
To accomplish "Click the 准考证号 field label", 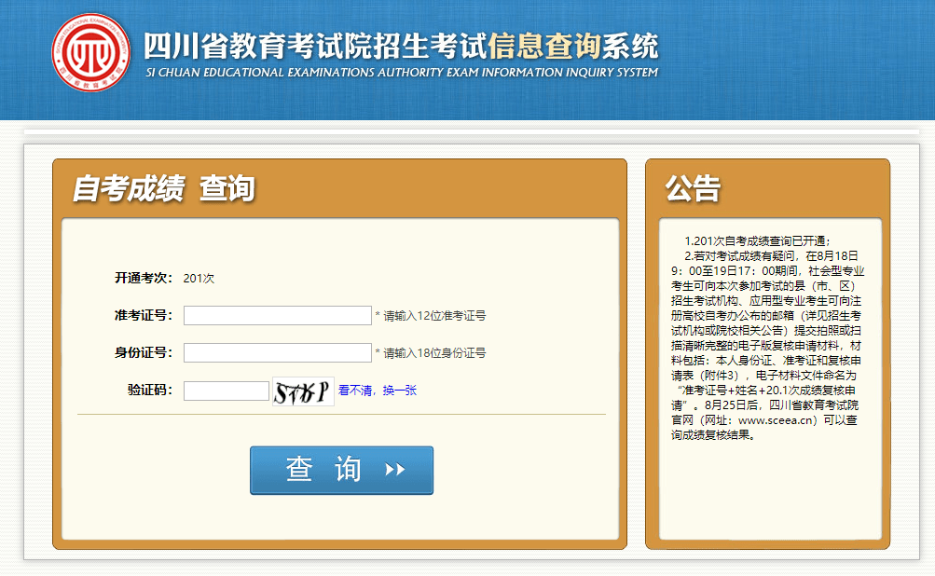I will tap(144, 315).
